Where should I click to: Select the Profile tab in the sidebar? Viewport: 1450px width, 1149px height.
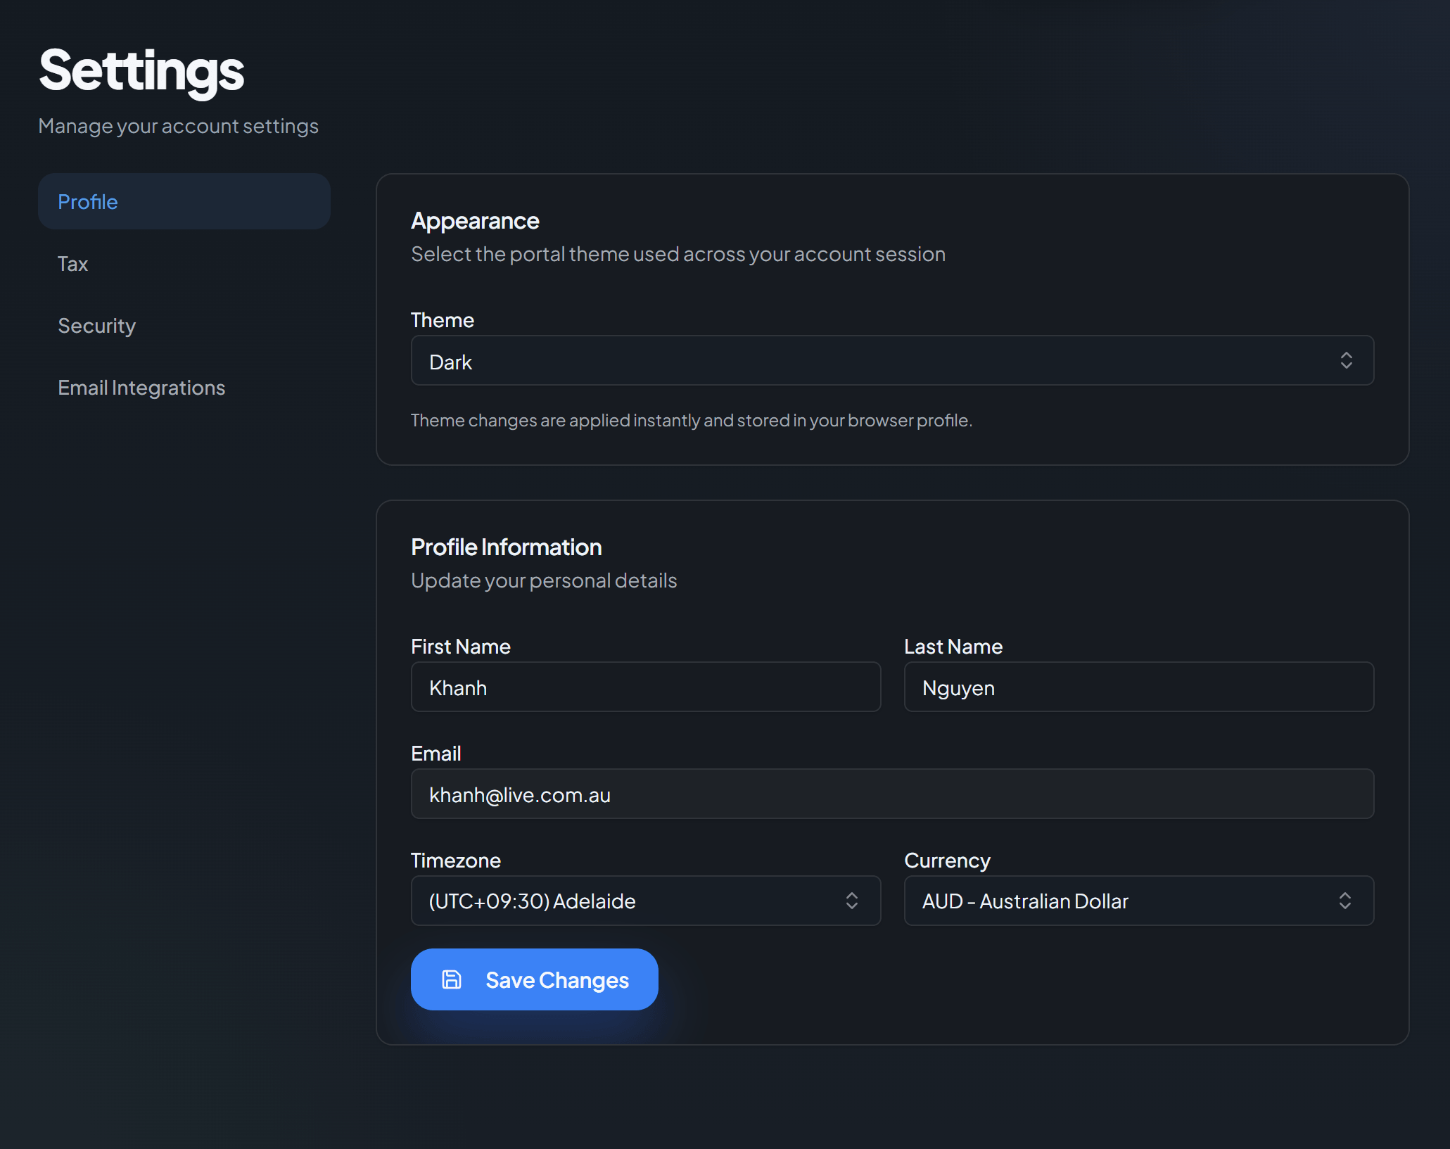pos(87,201)
